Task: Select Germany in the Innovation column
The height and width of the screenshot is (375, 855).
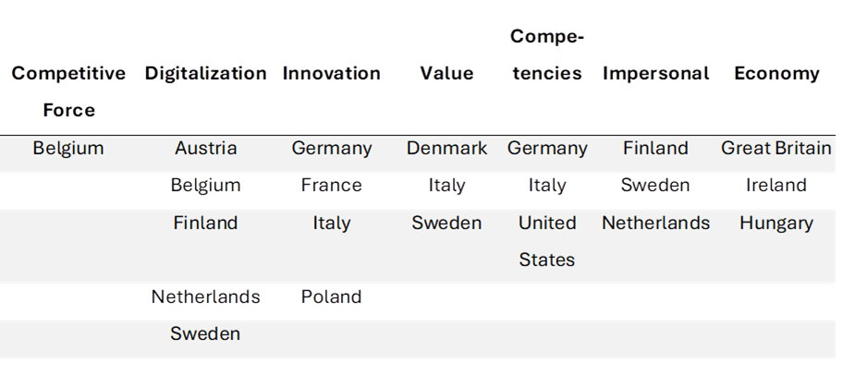Action: point(331,148)
